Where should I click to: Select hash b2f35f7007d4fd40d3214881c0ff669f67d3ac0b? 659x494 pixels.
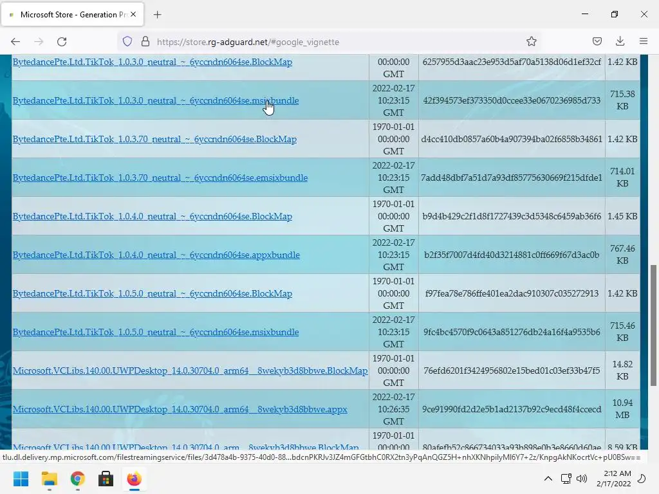(x=512, y=255)
